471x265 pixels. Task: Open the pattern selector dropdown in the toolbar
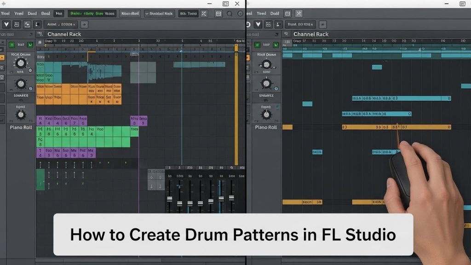coord(159,13)
